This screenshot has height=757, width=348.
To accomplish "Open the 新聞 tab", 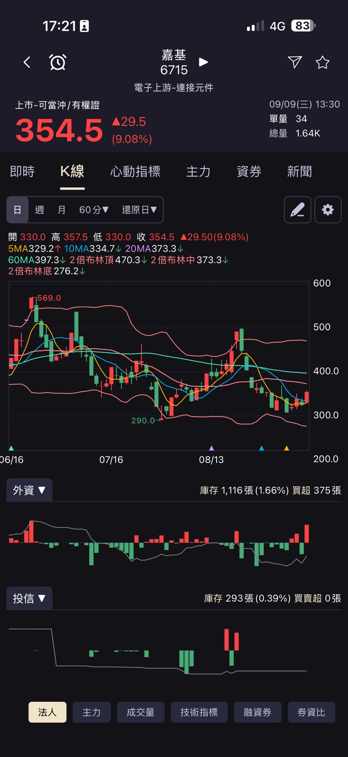I will 299,171.
